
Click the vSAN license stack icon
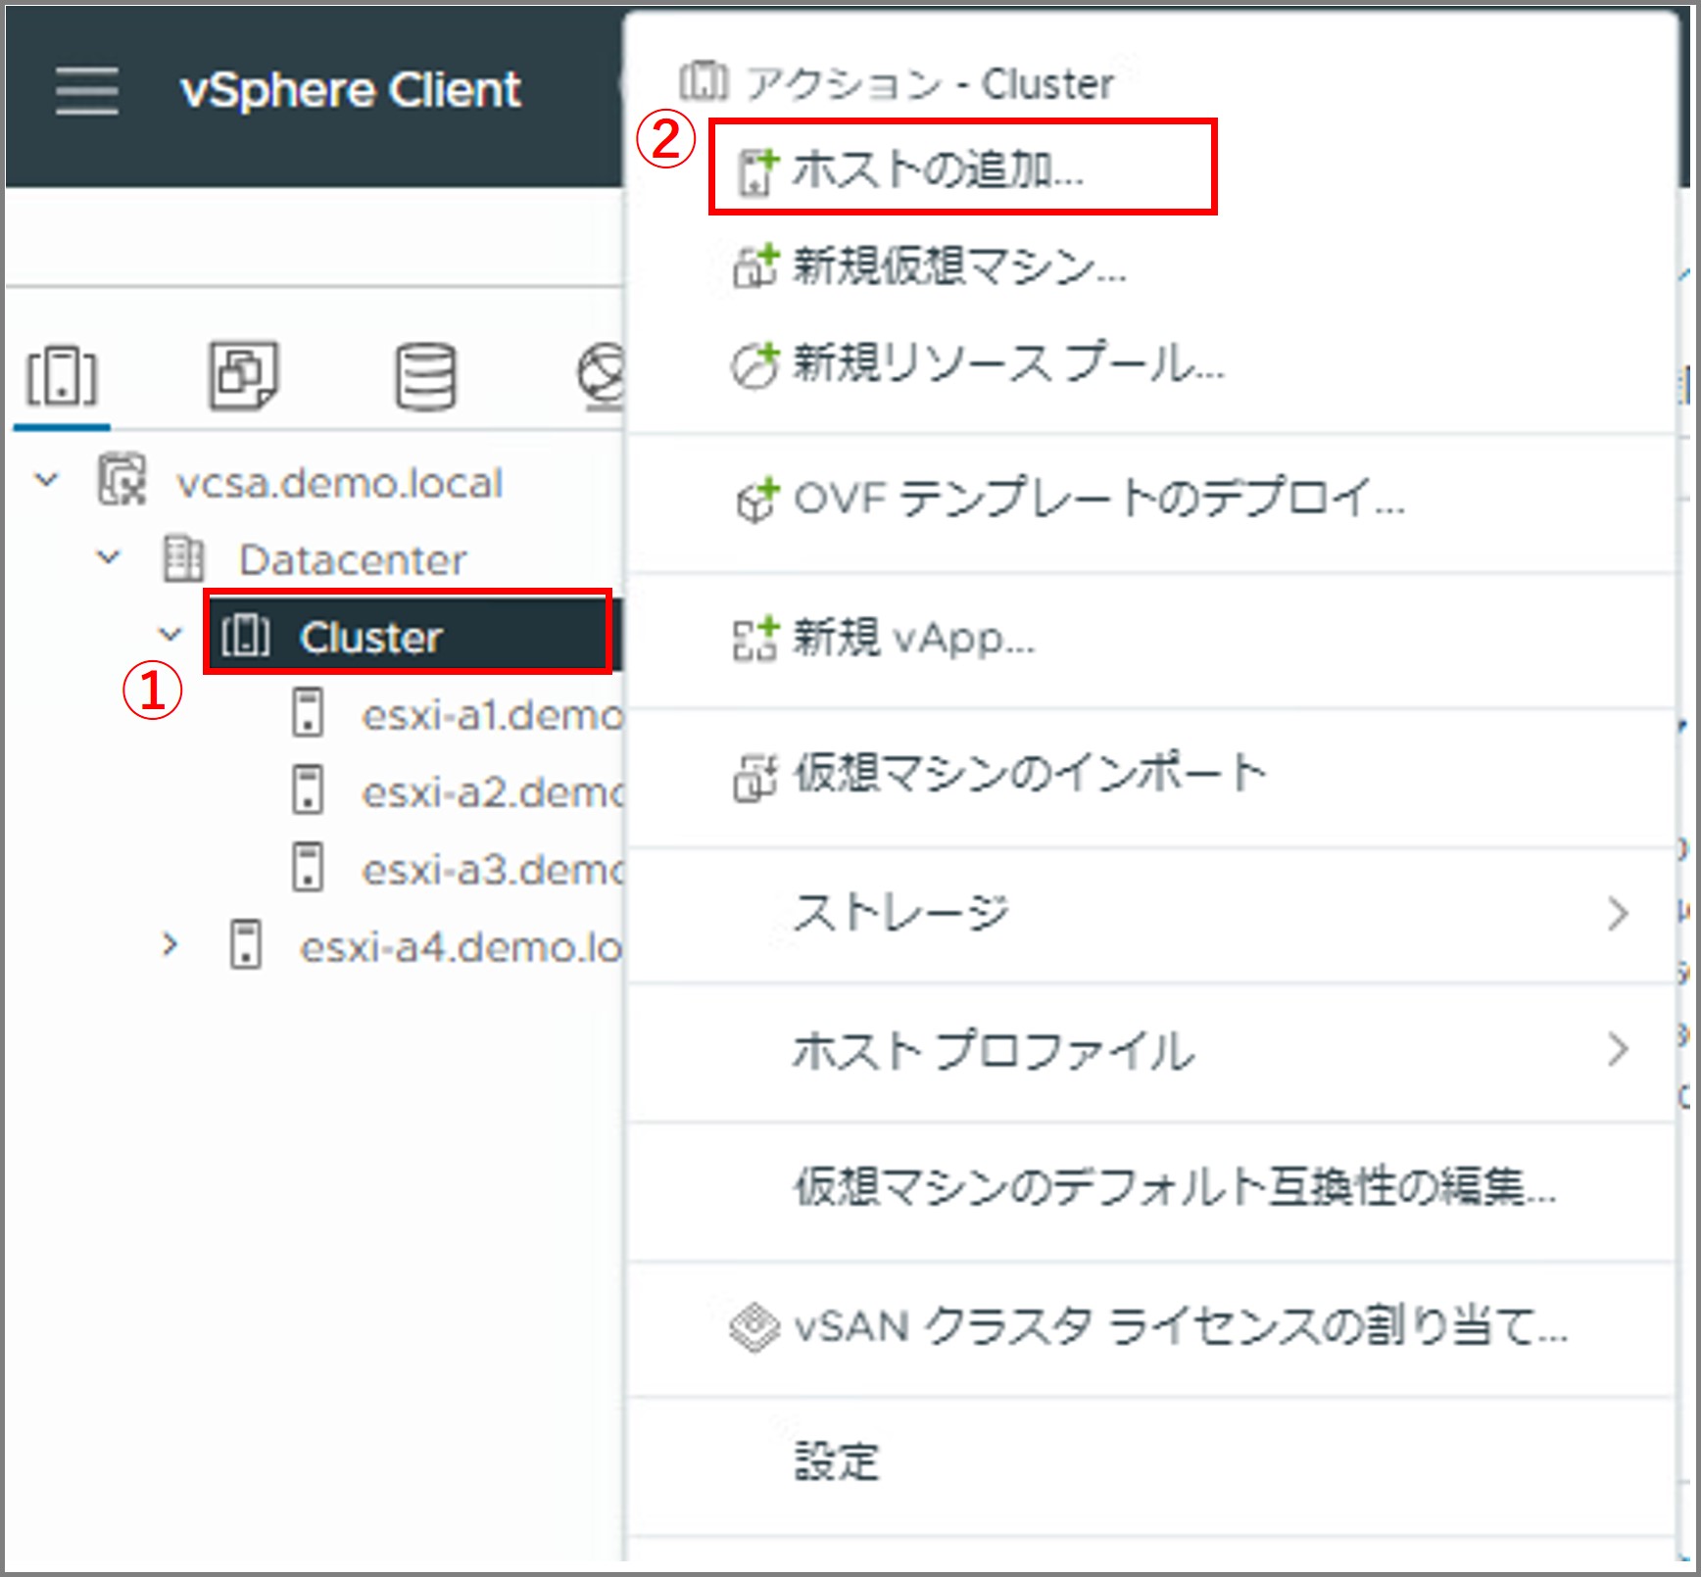[x=754, y=1328]
